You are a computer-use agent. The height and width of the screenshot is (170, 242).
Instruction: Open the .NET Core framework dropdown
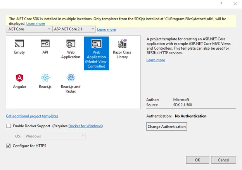pos(29,29)
